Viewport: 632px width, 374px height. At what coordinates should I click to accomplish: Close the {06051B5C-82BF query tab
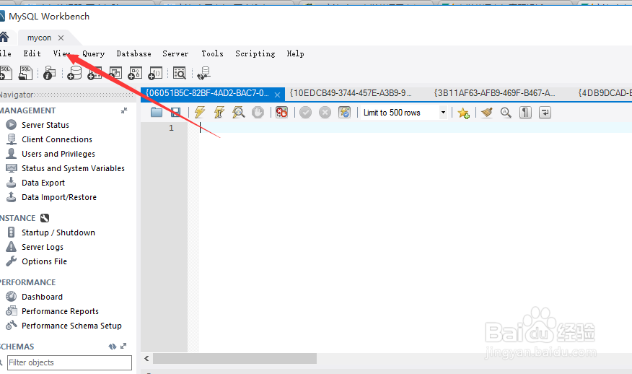277,95
